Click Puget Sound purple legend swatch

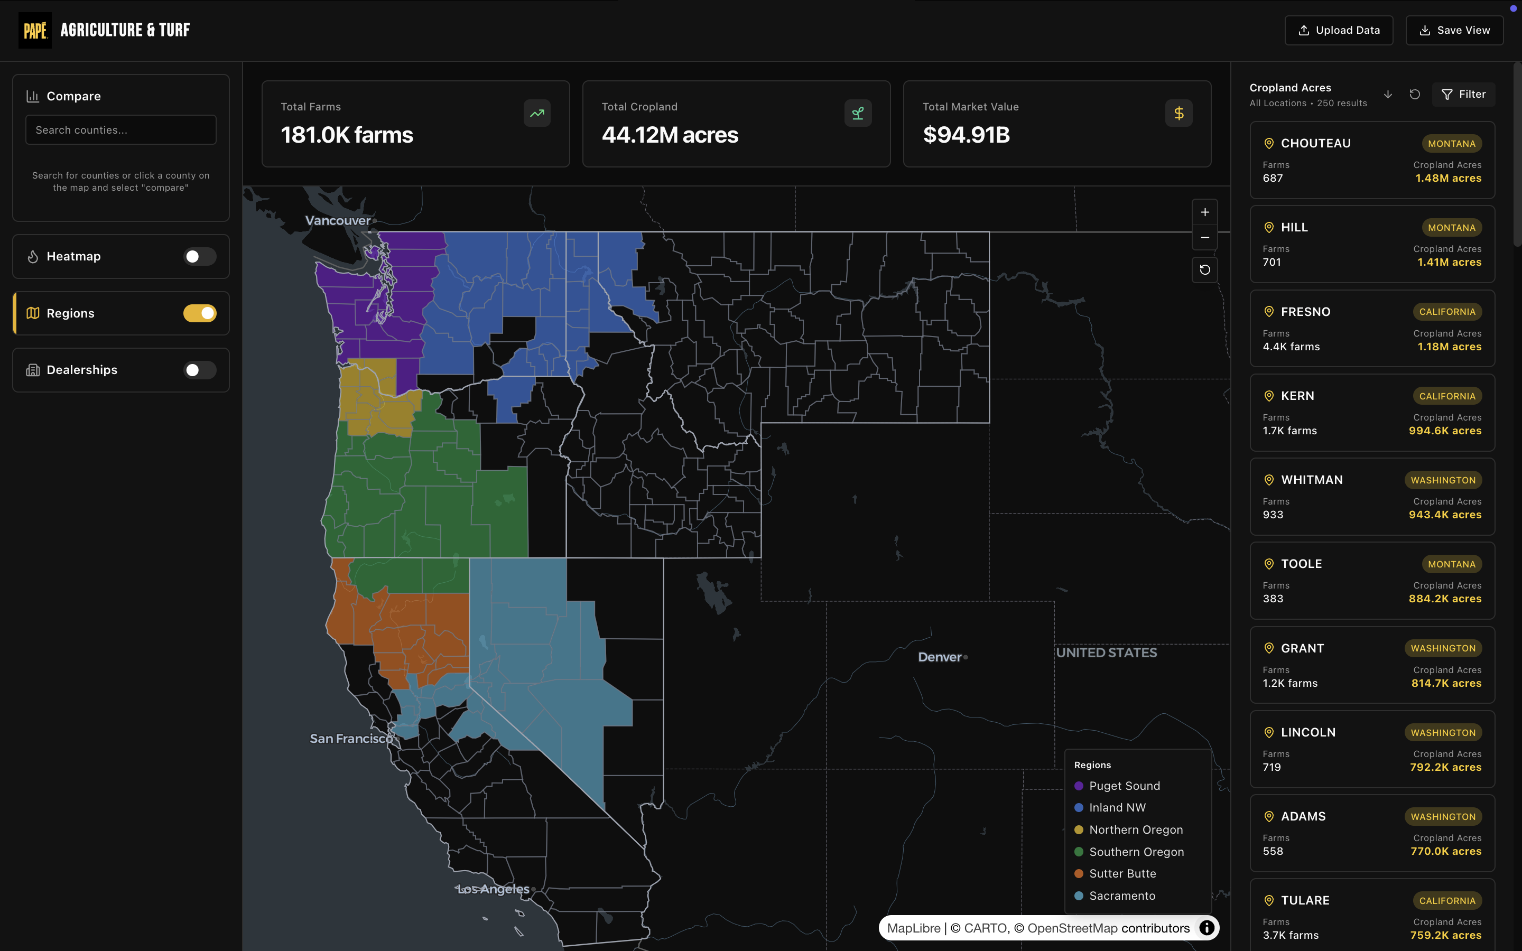tap(1079, 786)
